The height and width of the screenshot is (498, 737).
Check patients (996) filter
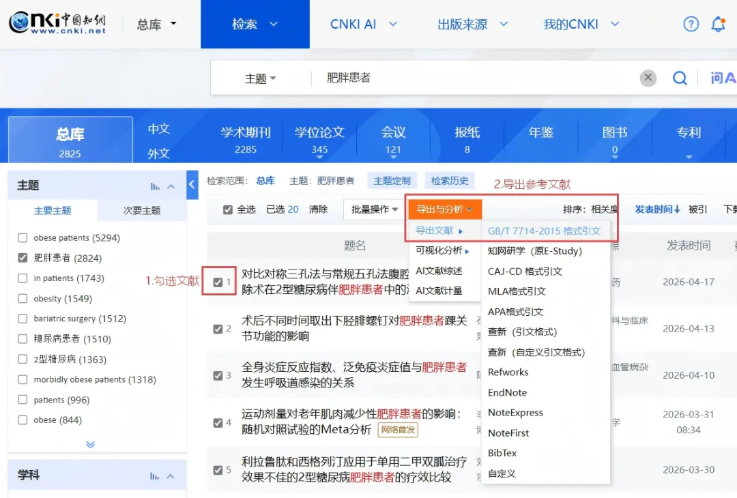(x=23, y=400)
